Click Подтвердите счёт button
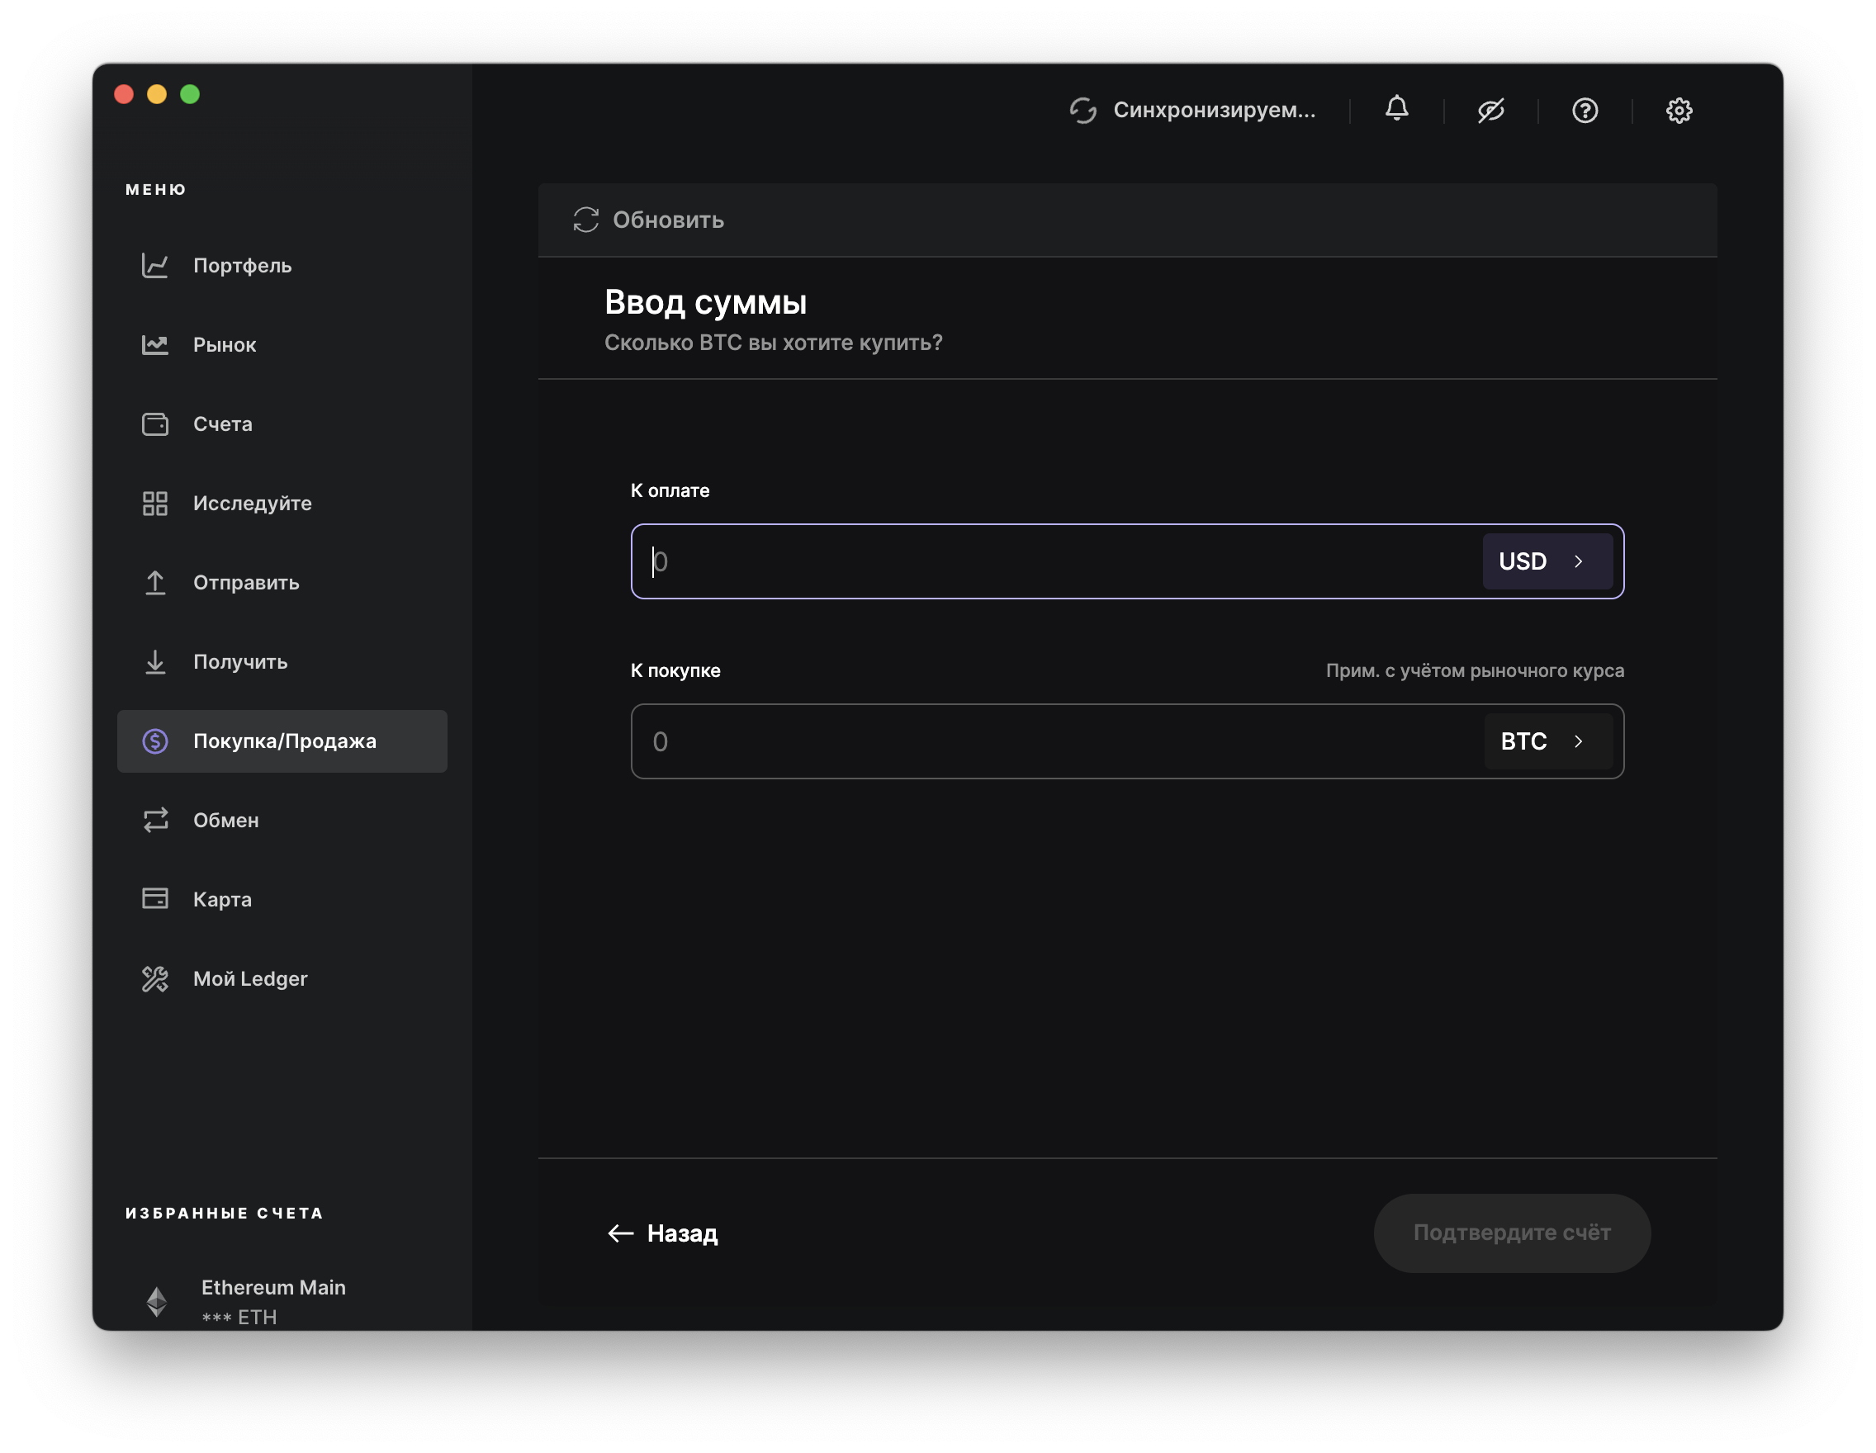 click(1511, 1233)
